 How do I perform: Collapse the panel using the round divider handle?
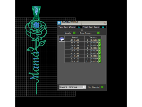pos(82,30)
